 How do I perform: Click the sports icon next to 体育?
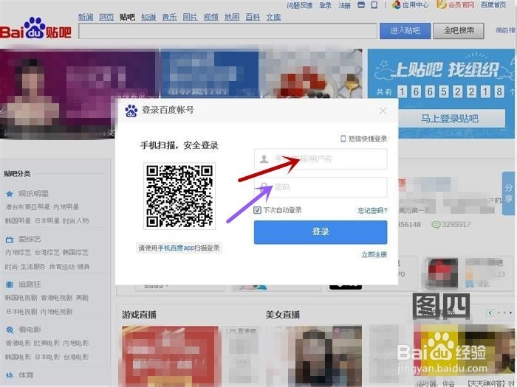click(10, 374)
